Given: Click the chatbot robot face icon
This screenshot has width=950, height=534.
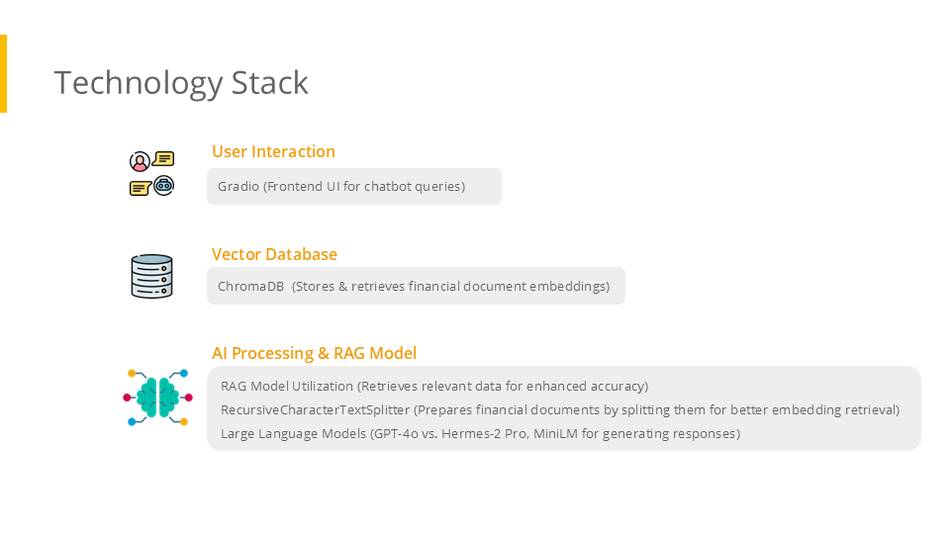Looking at the screenshot, I should coord(164,185).
